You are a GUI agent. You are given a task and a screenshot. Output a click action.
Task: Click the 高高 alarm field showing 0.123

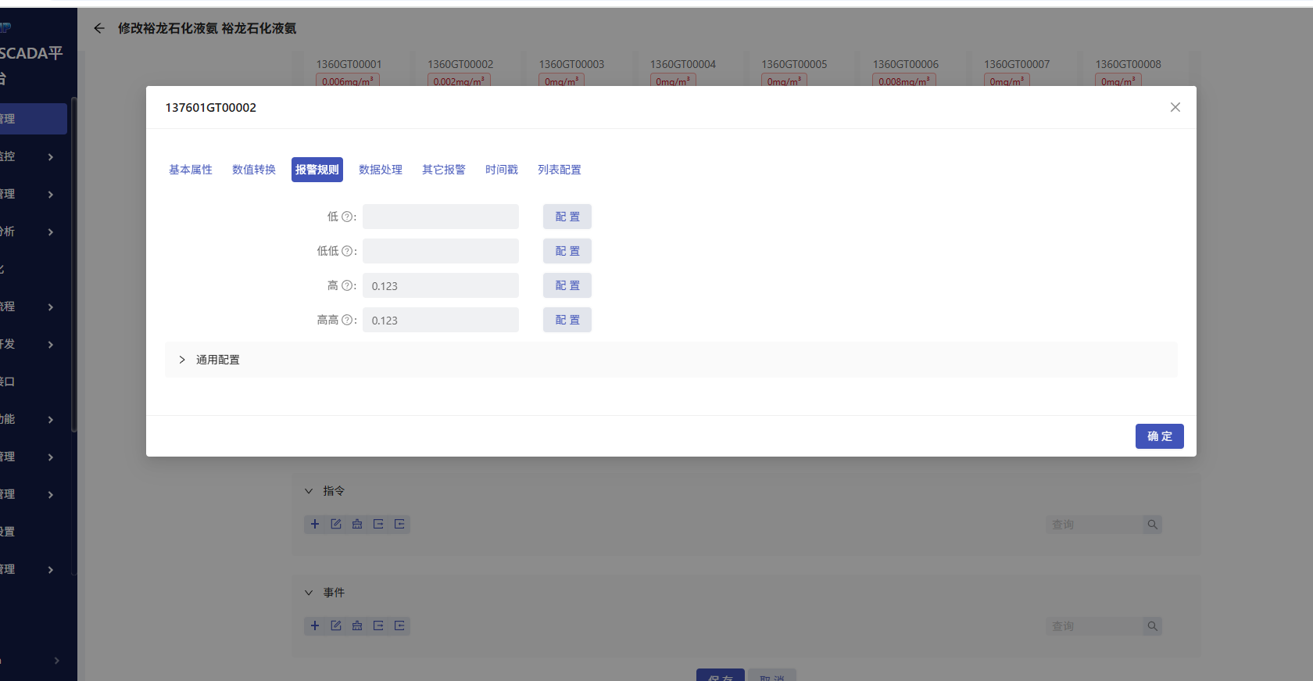(x=441, y=320)
